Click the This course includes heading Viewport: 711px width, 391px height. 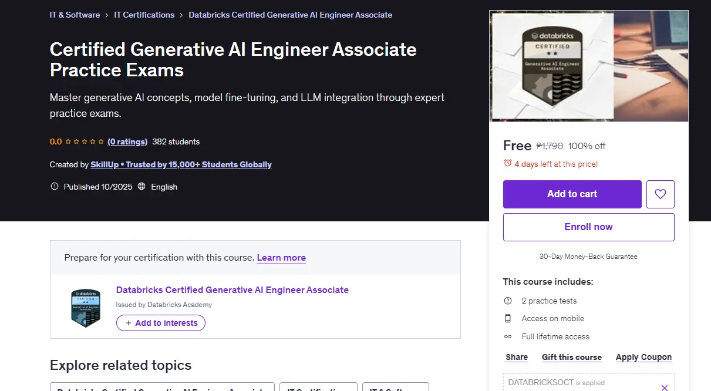click(x=548, y=282)
